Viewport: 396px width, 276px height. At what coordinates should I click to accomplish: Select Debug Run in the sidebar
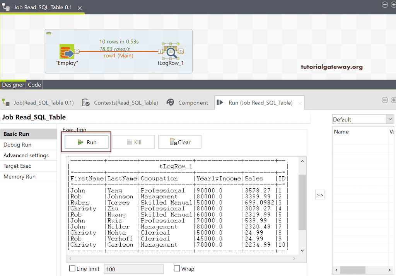coord(29,145)
